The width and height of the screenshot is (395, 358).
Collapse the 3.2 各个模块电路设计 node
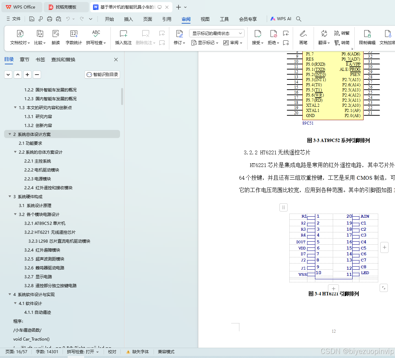click(15, 214)
